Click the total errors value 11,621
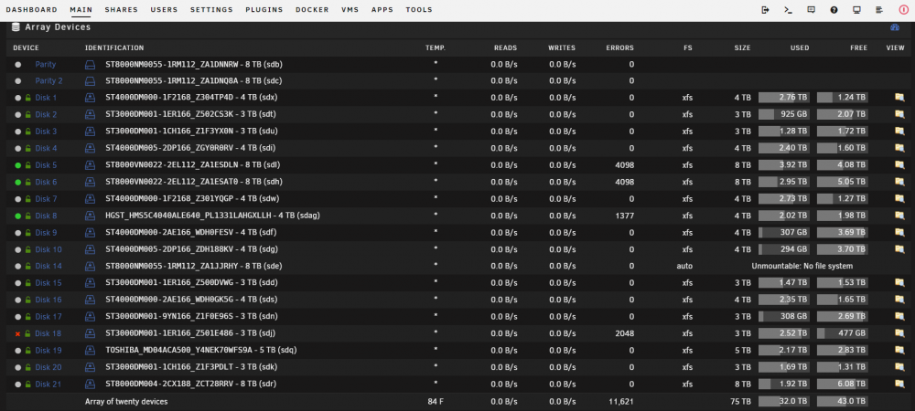The height and width of the screenshot is (411, 915). (x=621, y=402)
